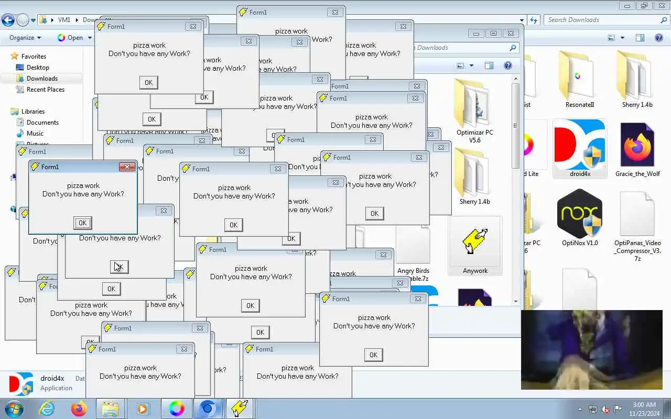
Task: Select the droid4x application icon
Action: pyautogui.click(x=580, y=148)
